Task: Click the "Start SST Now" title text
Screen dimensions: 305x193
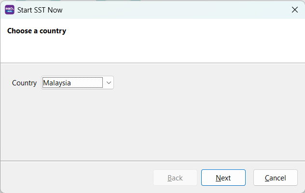Action: pos(40,10)
